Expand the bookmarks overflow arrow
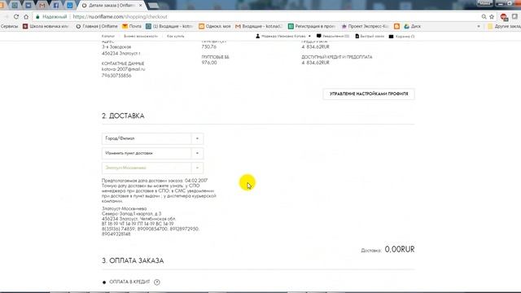Viewport: 521px width, 293px height. (479, 26)
